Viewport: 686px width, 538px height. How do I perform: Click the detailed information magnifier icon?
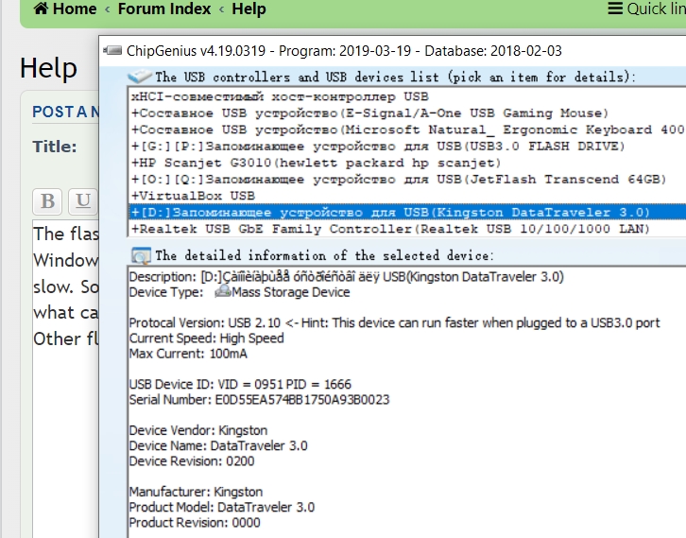[141, 255]
